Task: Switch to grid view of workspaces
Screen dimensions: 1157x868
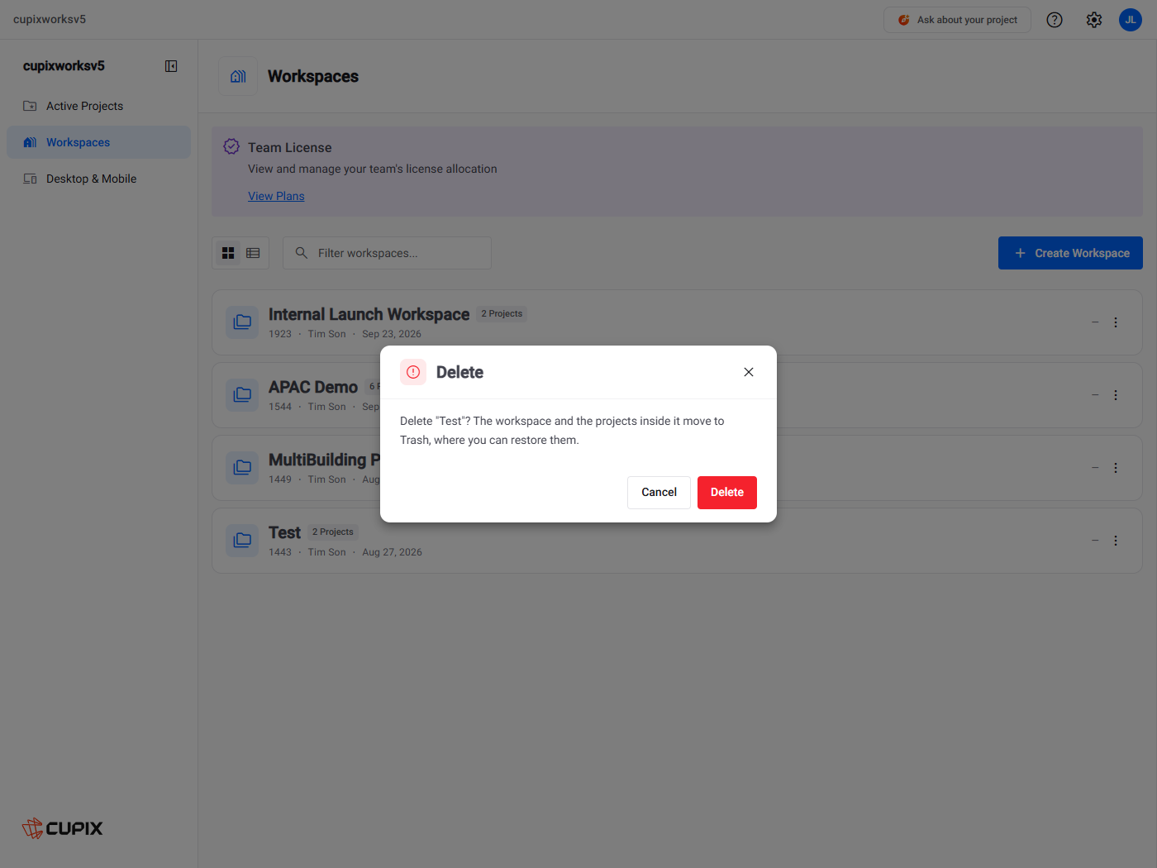Action: 228,253
